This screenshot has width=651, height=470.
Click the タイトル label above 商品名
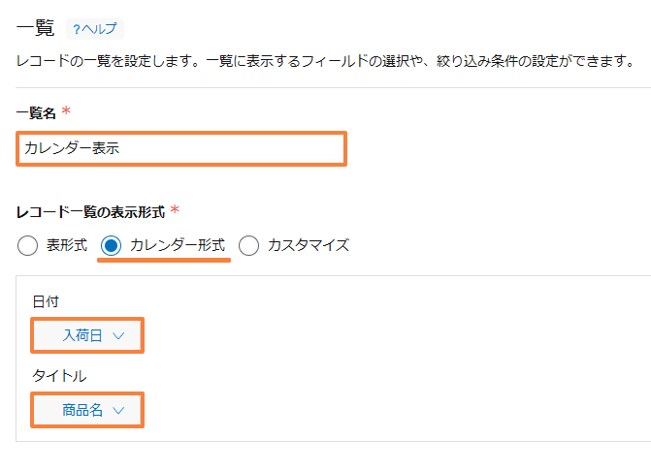pos(59,376)
